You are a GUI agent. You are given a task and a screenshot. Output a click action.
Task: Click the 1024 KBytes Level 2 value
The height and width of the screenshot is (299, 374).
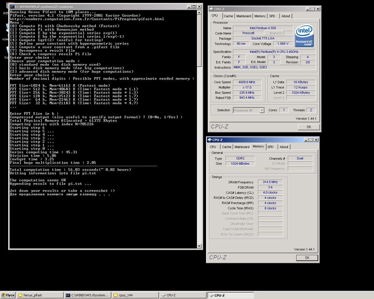[301, 93]
